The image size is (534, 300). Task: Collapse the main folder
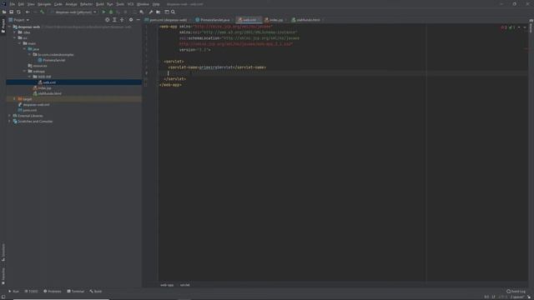pyautogui.click(x=20, y=43)
